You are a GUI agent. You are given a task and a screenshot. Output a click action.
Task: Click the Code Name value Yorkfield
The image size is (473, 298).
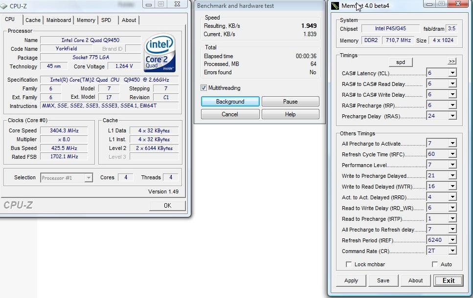67,48
